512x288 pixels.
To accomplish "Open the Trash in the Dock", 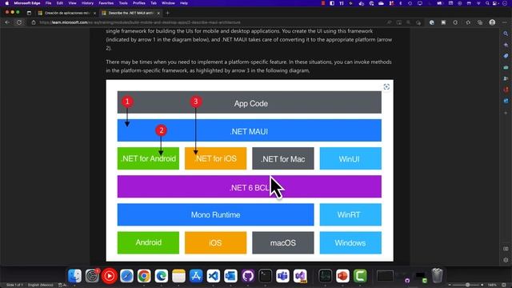I will tap(437, 275).
